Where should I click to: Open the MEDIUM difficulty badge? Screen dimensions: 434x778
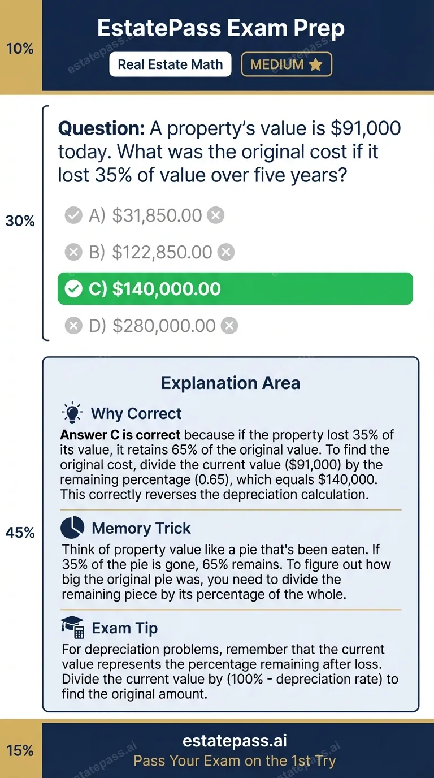pyautogui.click(x=287, y=64)
